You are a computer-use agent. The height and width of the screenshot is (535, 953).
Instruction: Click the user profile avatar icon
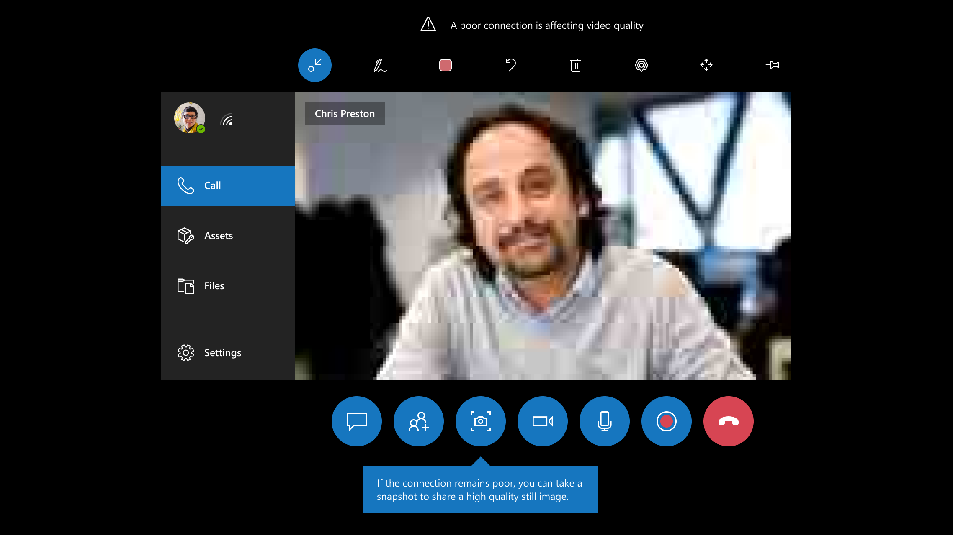189,117
